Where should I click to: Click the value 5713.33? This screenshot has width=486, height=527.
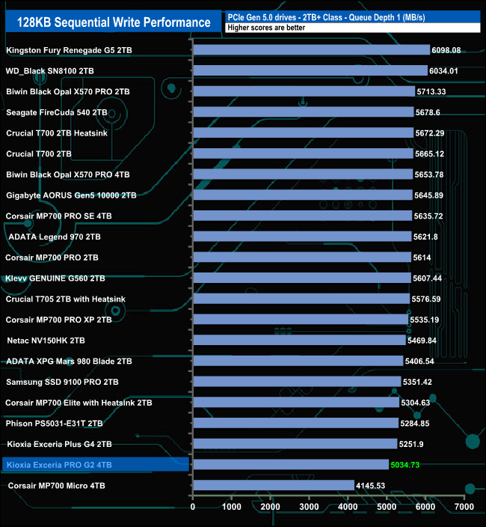tap(431, 92)
